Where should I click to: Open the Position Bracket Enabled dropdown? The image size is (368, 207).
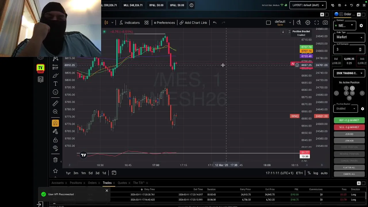(x=346, y=109)
